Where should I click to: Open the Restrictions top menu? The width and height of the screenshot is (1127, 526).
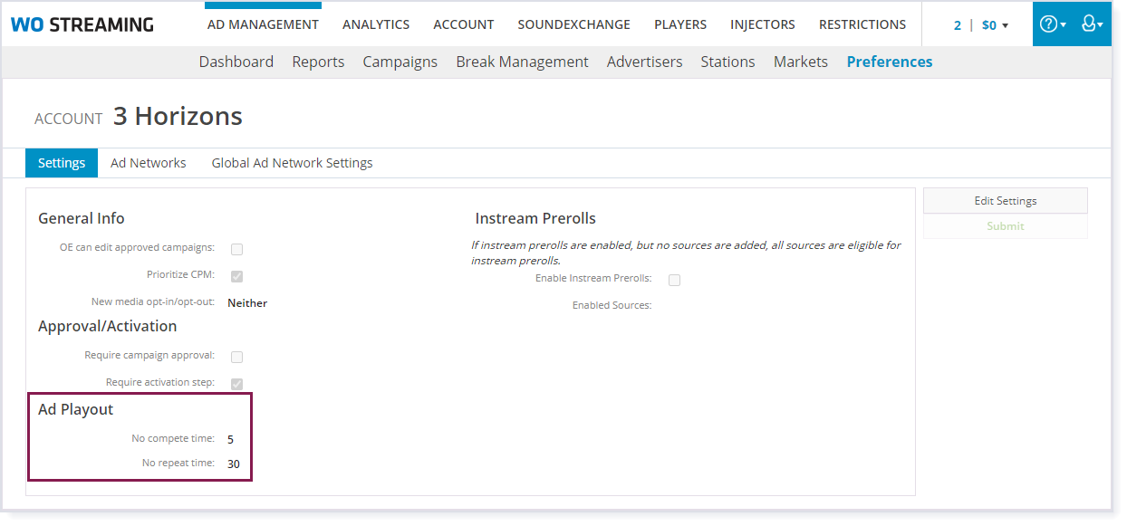pos(862,24)
